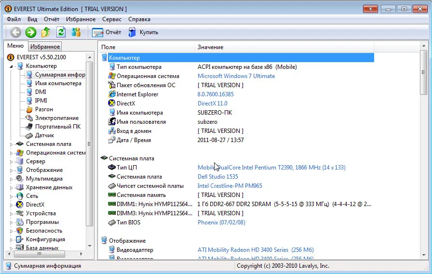Click the tree horizontal scrollbar right arrow
This screenshot has width=432, height=274.
point(81,254)
